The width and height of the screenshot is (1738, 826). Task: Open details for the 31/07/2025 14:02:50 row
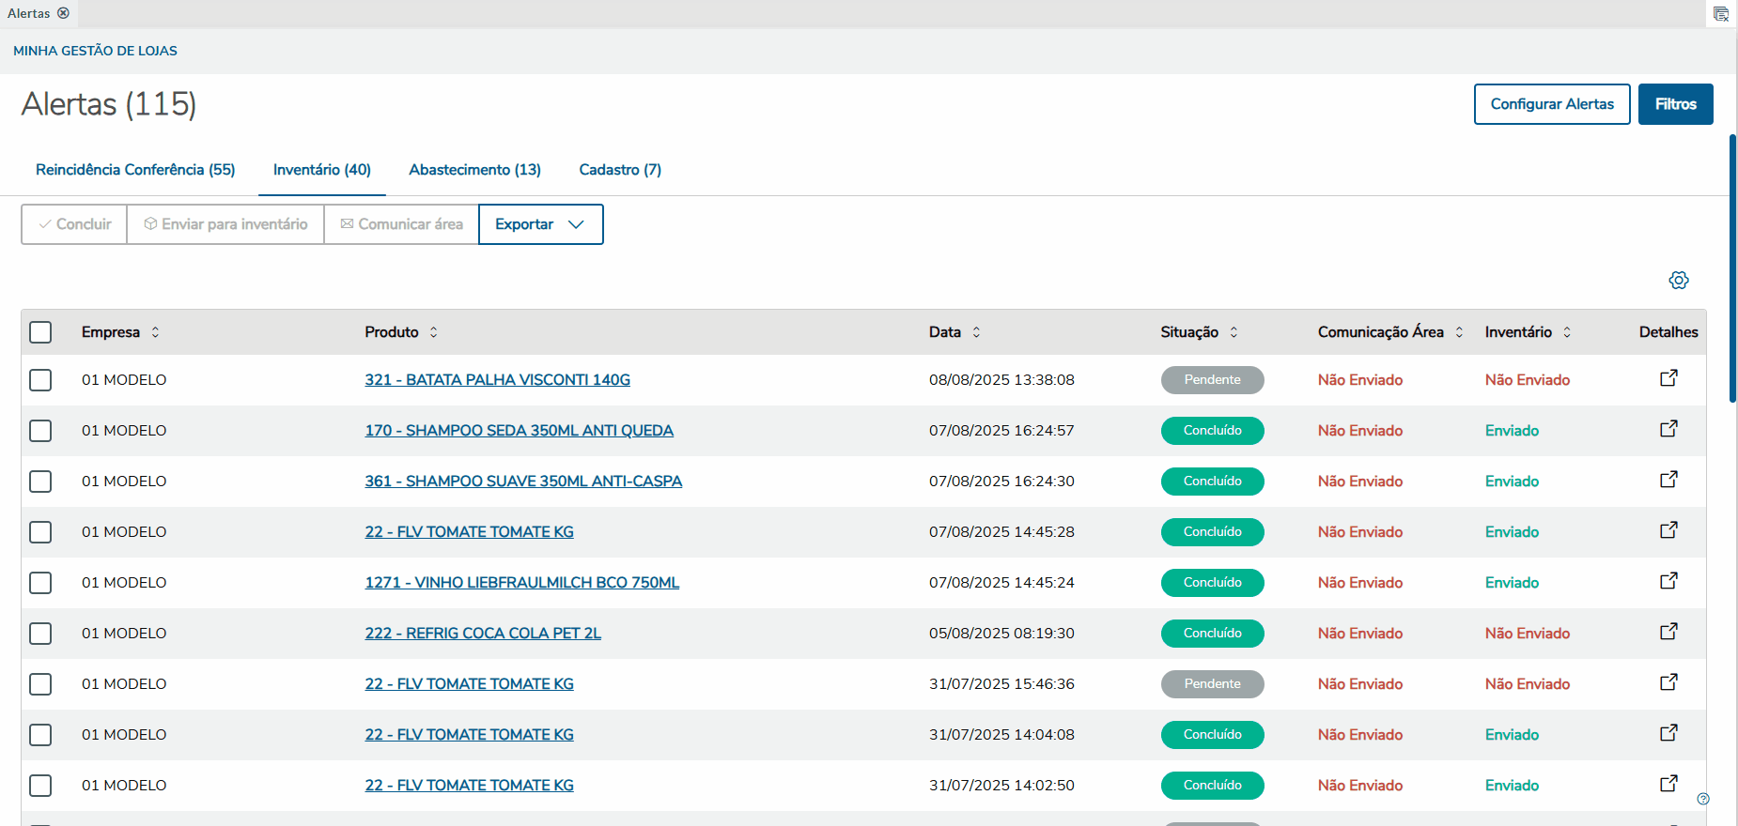coord(1668,784)
